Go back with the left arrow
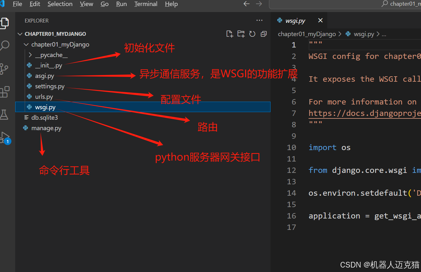Image resolution: width=421 pixels, height=272 pixels. click(x=246, y=4)
